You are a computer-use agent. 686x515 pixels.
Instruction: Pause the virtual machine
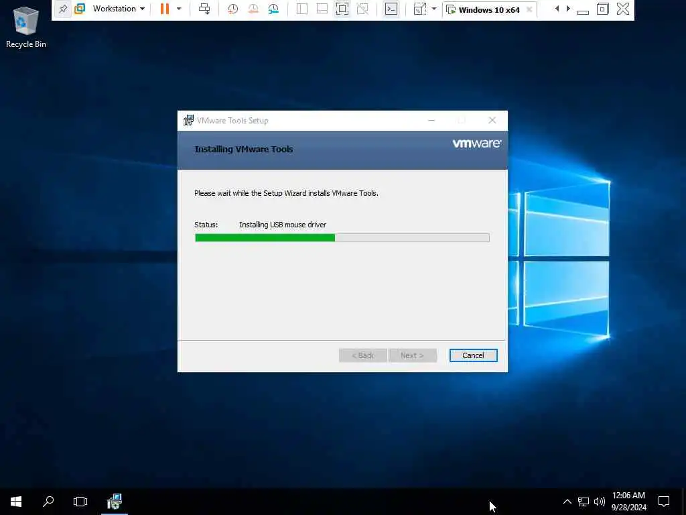pos(165,9)
